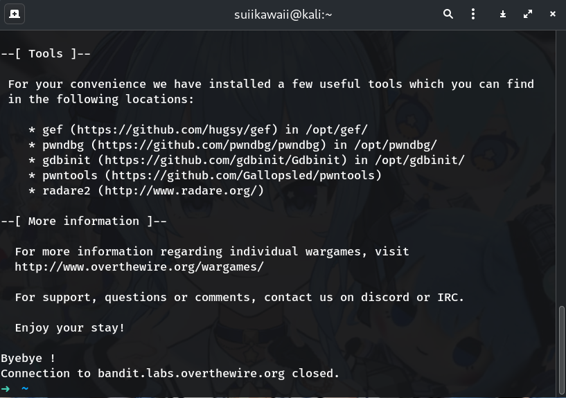Click the /opt/pwndbg/ path text
Image resolution: width=566 pixels, height=398 pixels.
pos(396,145)
